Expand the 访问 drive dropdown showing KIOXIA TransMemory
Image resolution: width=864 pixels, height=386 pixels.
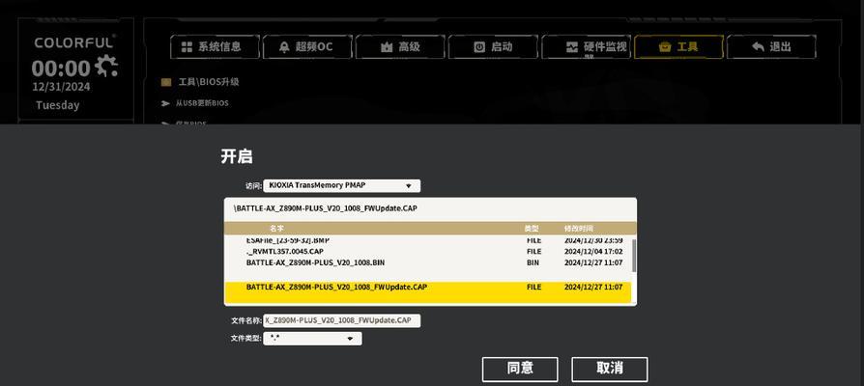[x=341, y=186]
